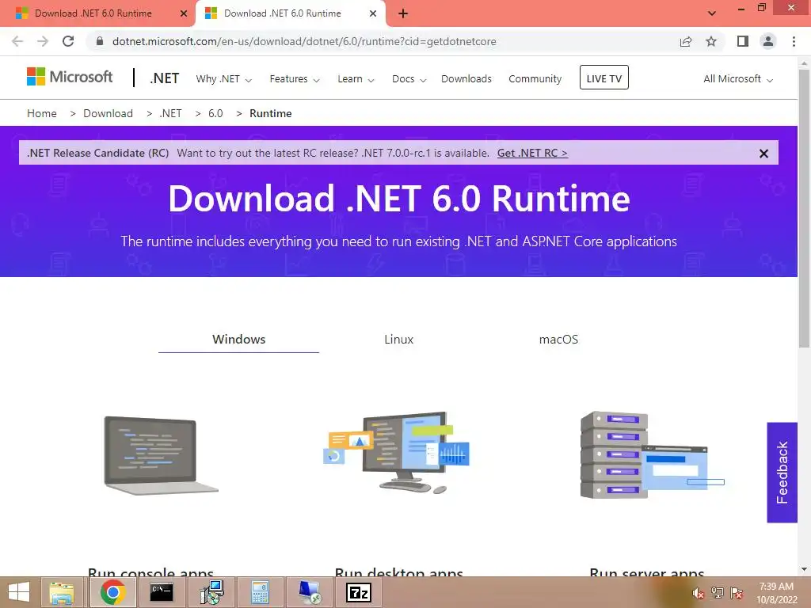
Task: Click the LIVE TV button
Action: pos(603,78)
